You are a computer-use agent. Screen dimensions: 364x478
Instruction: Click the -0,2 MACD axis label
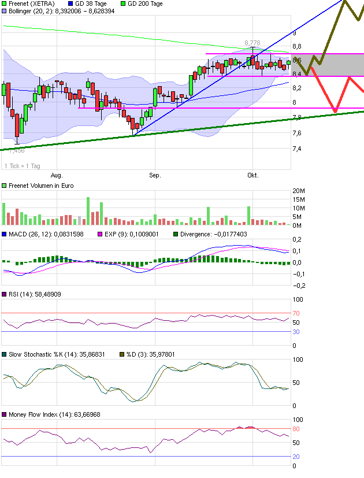(299, 286)
